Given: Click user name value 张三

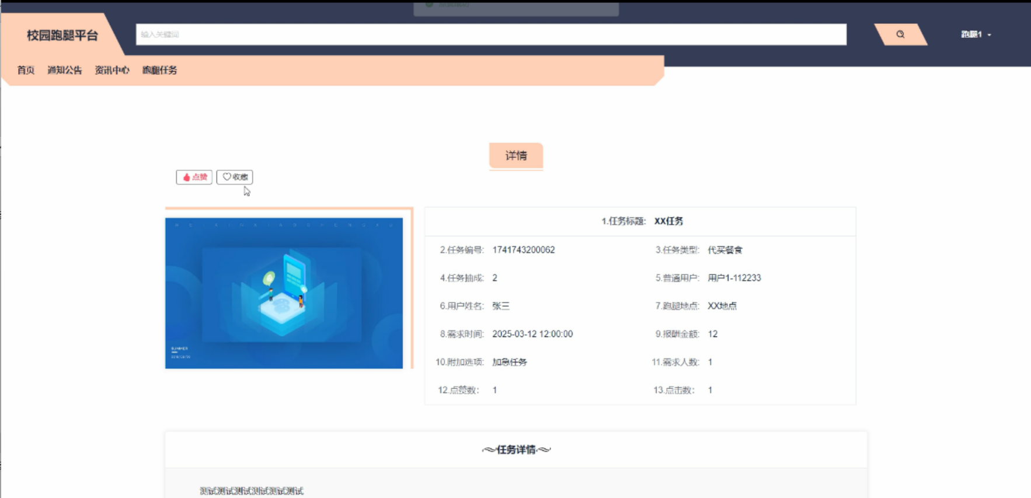Looking at the screenshot, I should pos(501,306).
